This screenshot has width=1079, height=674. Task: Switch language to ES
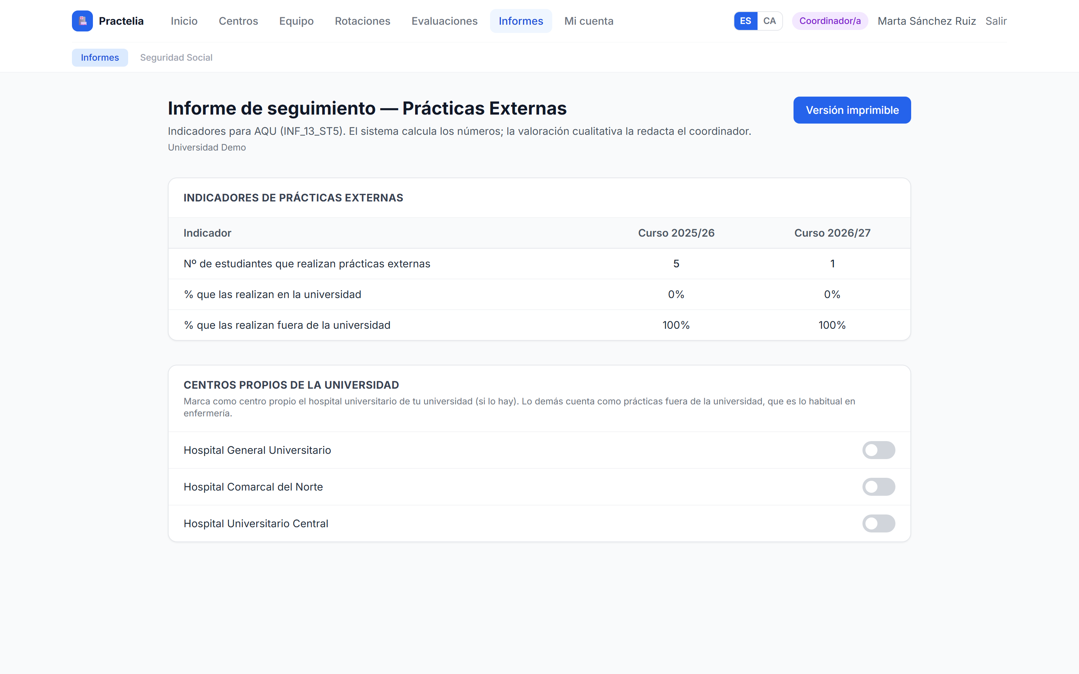[x=746, y=21]
